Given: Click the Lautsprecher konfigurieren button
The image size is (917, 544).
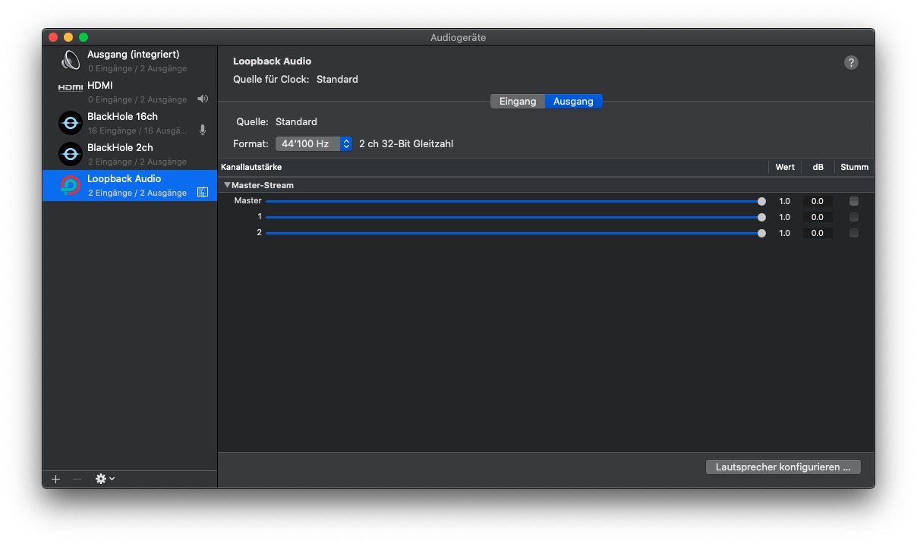Looking at the screenshot, I should 783,467.
